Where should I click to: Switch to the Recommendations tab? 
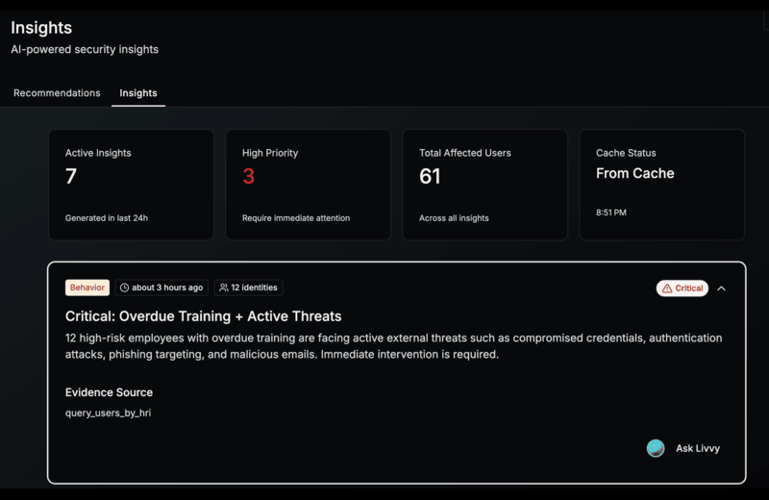tap(57, 93)
